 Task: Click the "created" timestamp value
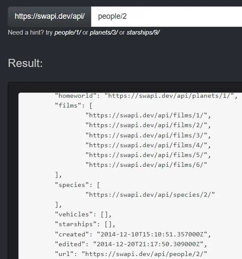[152, 234]
